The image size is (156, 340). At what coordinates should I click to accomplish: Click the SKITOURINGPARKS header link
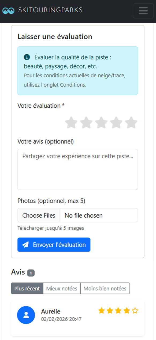coord(50,10)
